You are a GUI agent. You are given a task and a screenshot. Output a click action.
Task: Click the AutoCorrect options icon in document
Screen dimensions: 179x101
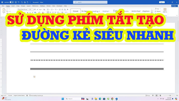pyautogui.click(x=34, y=77)
